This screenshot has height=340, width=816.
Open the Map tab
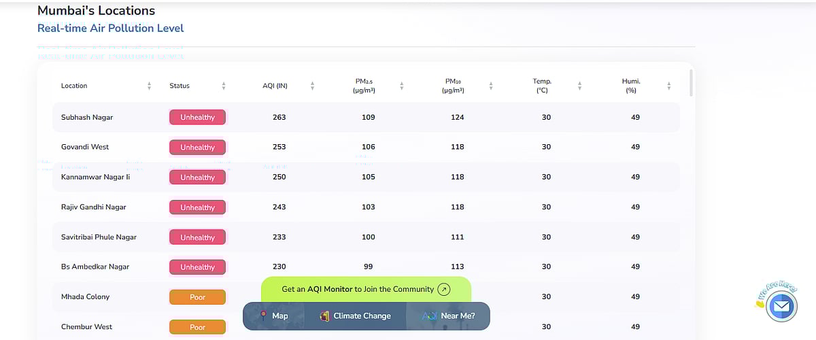273,316
